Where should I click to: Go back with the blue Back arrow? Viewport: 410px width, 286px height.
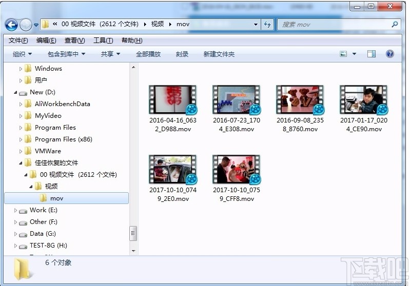click(11, 25)
